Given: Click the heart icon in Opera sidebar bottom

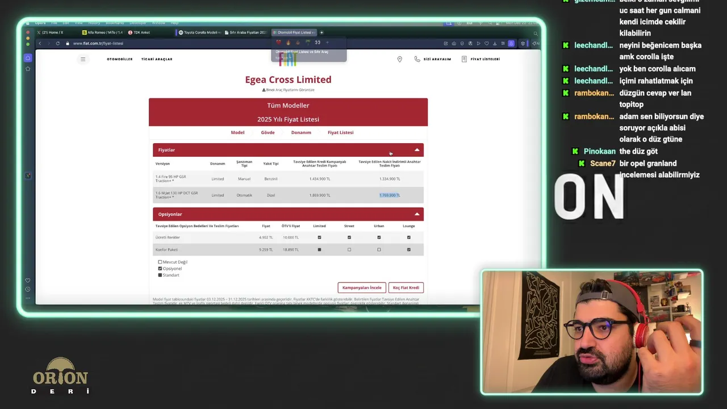Looking at the screenshot, I should (x=28, y=281).
